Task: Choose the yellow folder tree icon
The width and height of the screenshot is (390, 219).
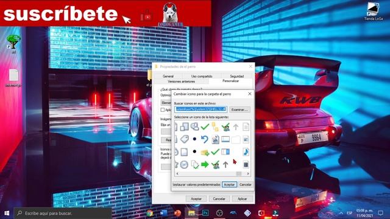Action: (215, 127)
